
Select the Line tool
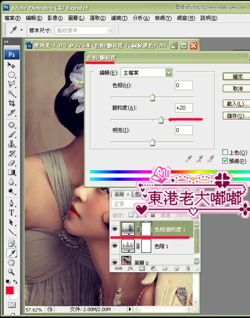[11, 232]
